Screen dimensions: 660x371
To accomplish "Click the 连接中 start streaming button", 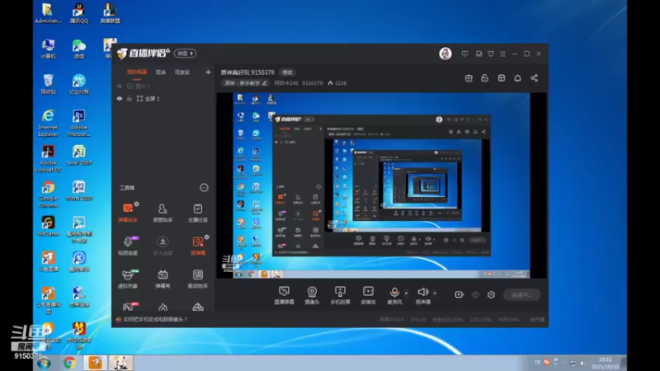I will (521, 294).
